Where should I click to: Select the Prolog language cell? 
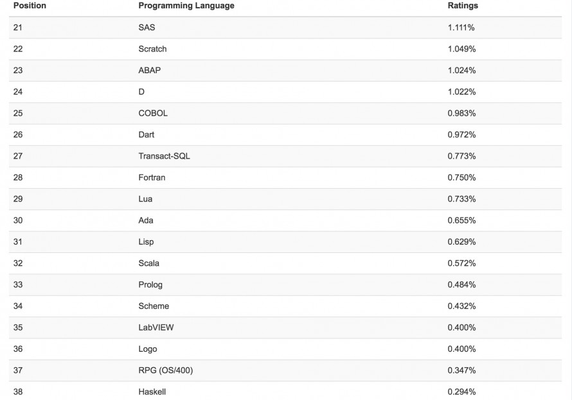pyautogui.click(x=150, y=285)
